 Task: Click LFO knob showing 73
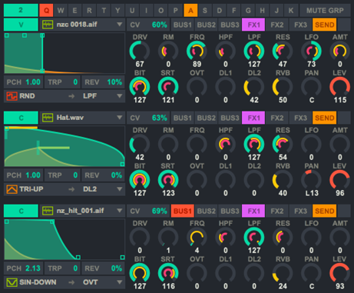click(311, 52)
